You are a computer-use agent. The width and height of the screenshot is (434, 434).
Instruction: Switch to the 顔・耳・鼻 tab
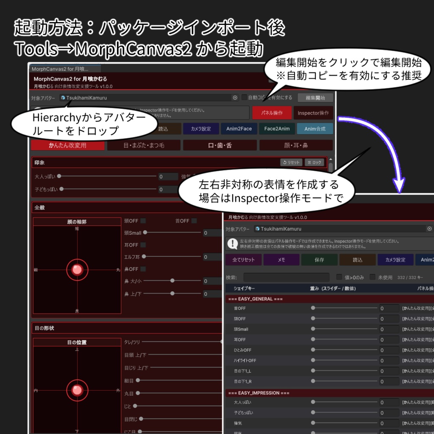(x=296, y=145)
